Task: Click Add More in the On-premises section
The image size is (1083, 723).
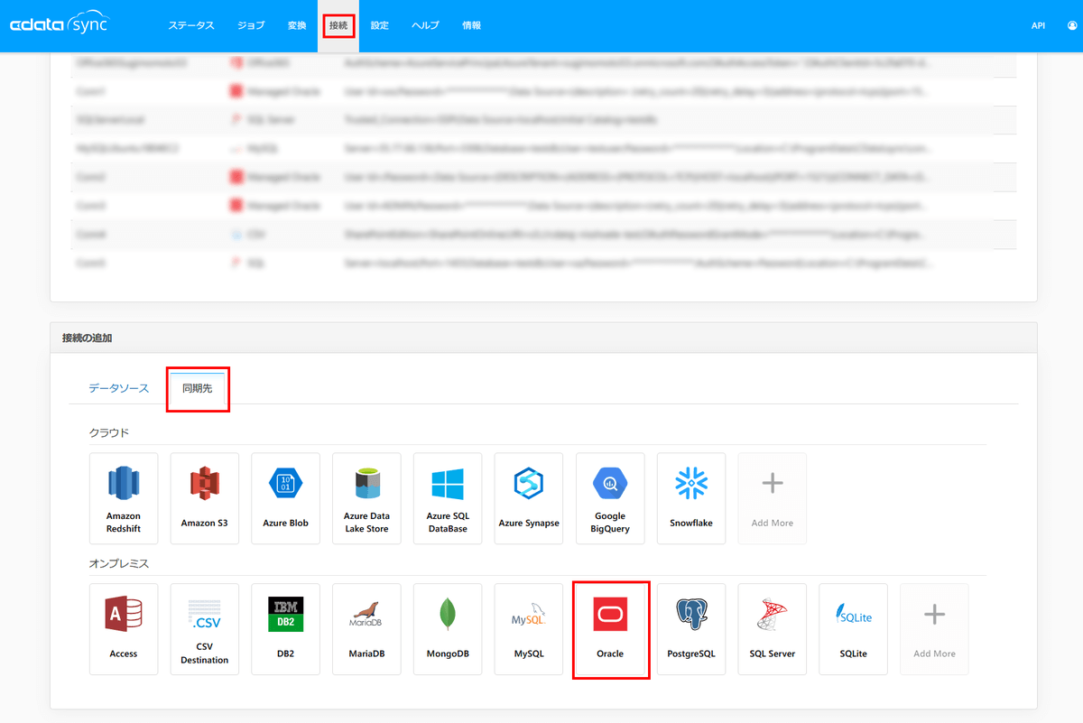Action: coord(934,629)
